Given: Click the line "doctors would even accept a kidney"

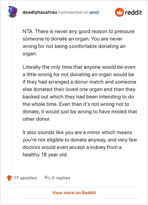Looking at the screenshot, I should pyautogui.click(x=72, y=147).
